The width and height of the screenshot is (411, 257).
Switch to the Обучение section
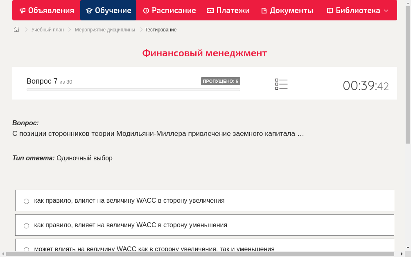click(108, 10)
